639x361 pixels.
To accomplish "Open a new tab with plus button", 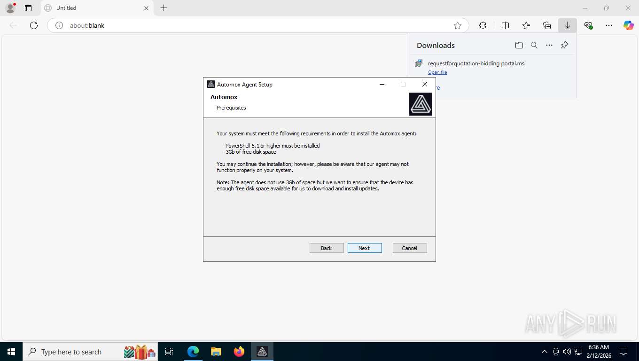I will click(164, 8).
